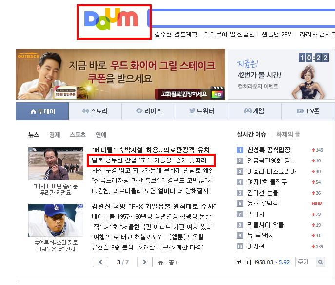Click the Daum logo
This screenshot has height=285, width=335.
coord(111,19)
